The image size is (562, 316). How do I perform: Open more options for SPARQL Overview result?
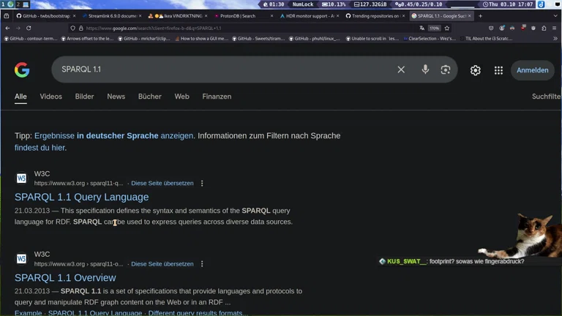click(202, 264)
